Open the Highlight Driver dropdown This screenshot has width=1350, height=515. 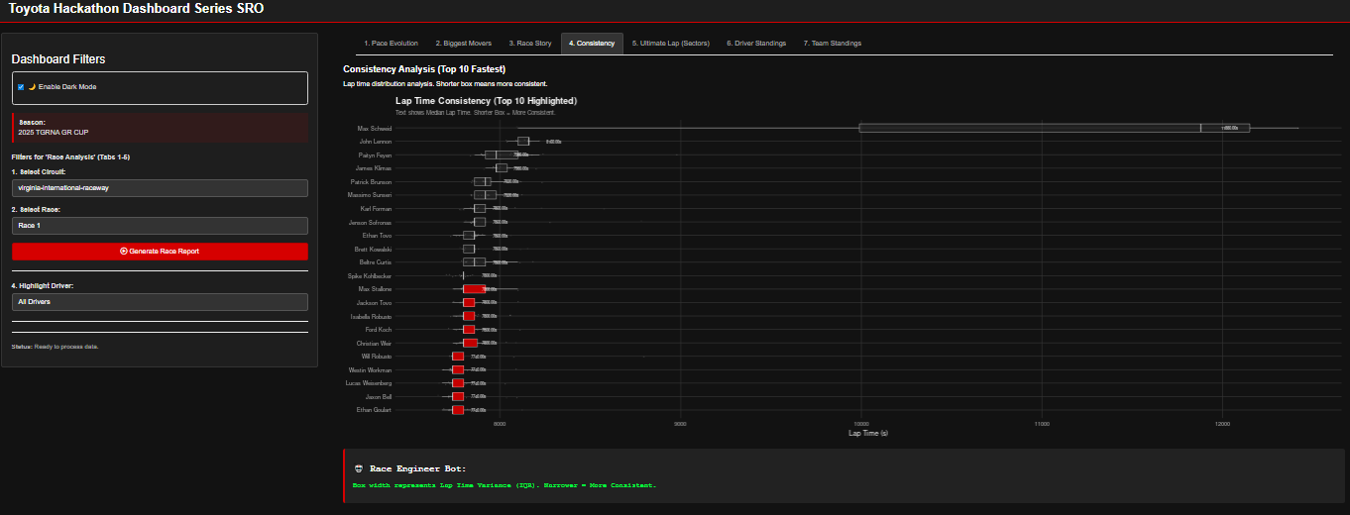click(160, 301)
